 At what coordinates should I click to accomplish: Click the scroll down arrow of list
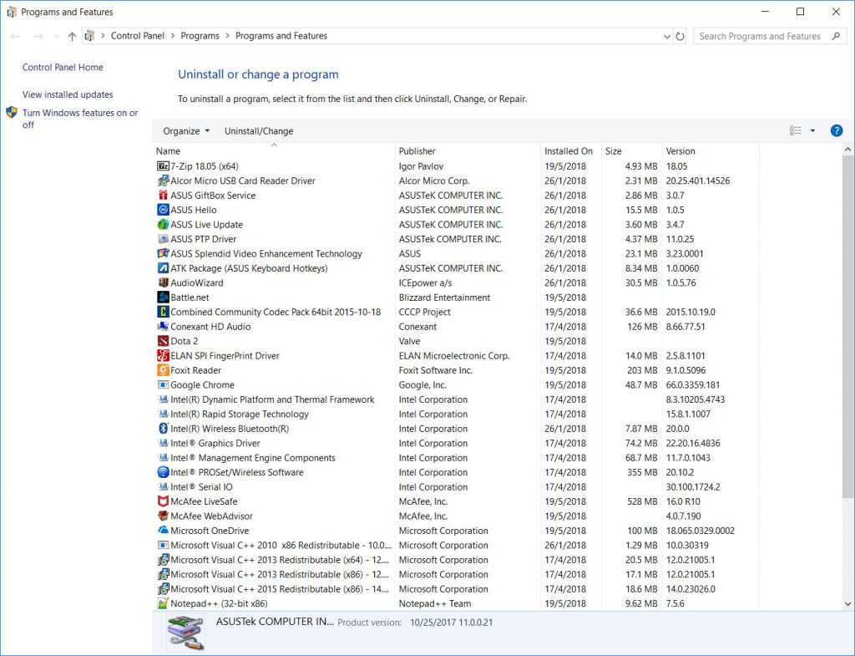847,603
